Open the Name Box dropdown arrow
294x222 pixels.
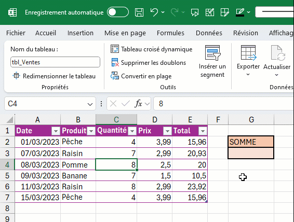(x=90, y=104)
